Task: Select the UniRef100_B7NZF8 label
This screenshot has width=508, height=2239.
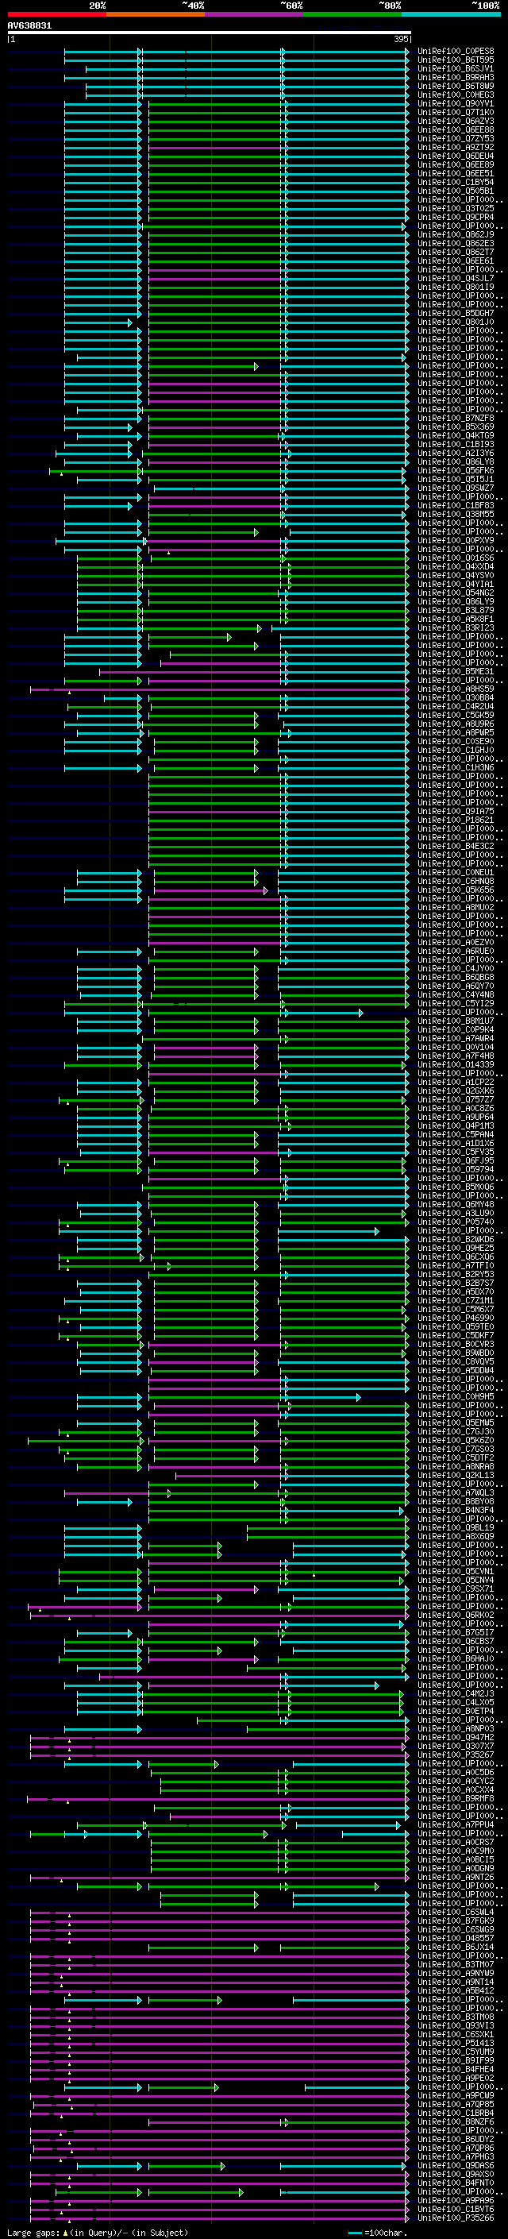Action: tap(456, 418)
